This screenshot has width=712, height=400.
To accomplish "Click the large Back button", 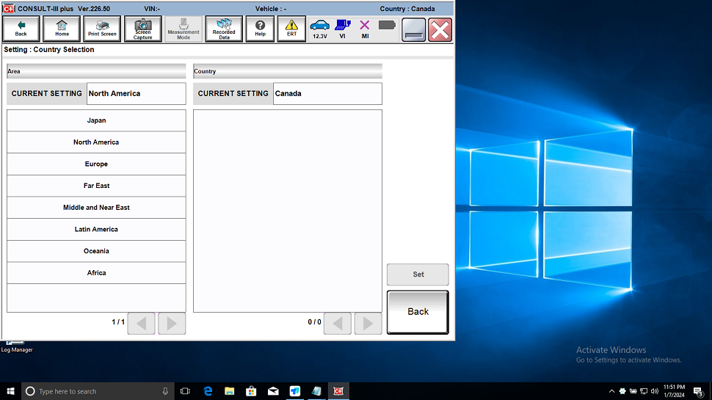I will point(418,312).
